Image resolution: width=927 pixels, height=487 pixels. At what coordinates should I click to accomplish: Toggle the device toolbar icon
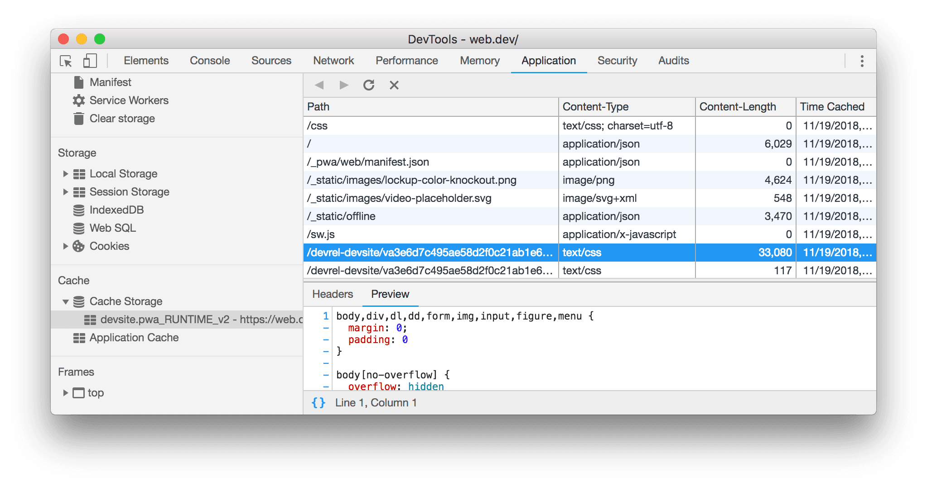(89, 60)
